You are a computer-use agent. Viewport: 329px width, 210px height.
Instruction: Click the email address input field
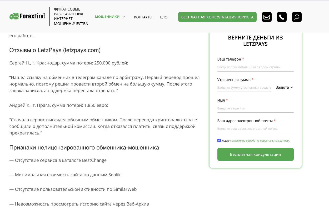(255, 128)
